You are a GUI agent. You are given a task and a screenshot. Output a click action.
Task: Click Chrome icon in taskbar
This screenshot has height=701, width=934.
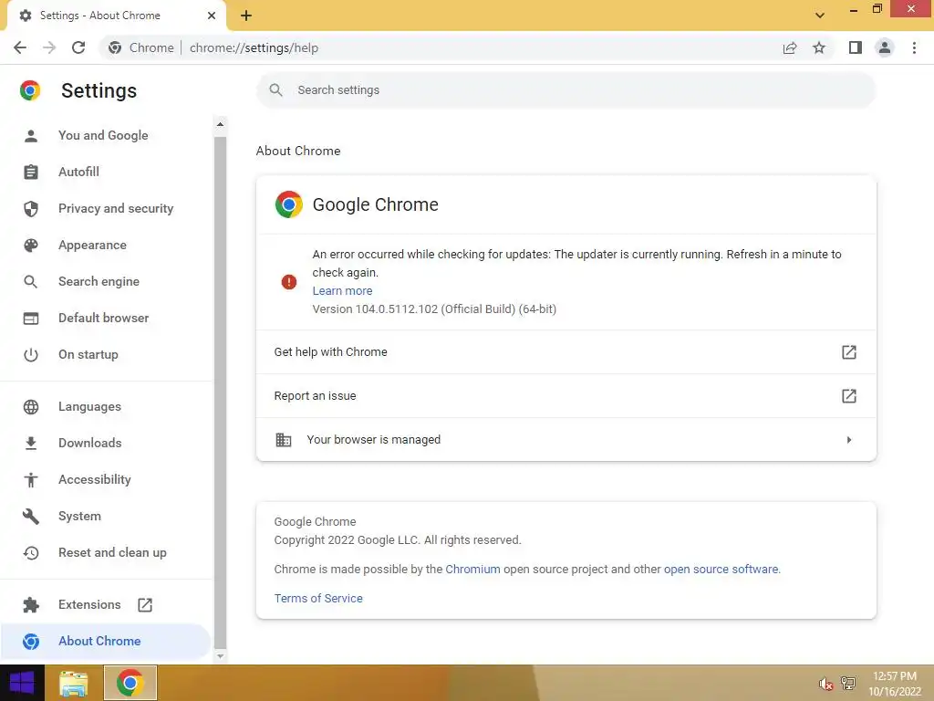[x=130, y=683]
